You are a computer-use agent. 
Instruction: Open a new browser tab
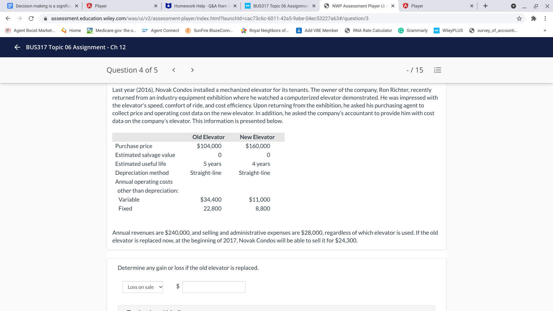[485, 6]
